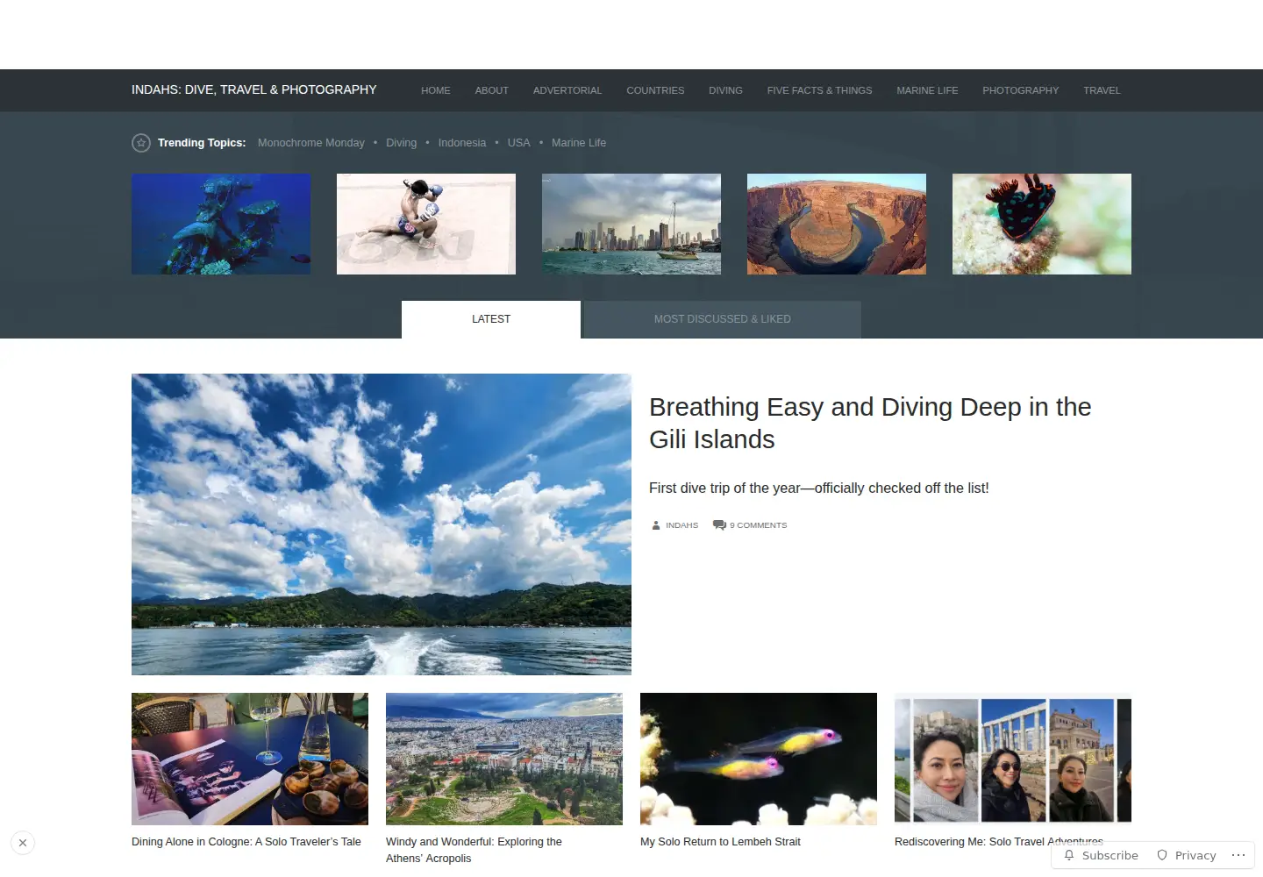The height and width of the screenshot is (877, 1263).
Task: Open the Cologne dining photo thumbnail
Action: (250, 759)
